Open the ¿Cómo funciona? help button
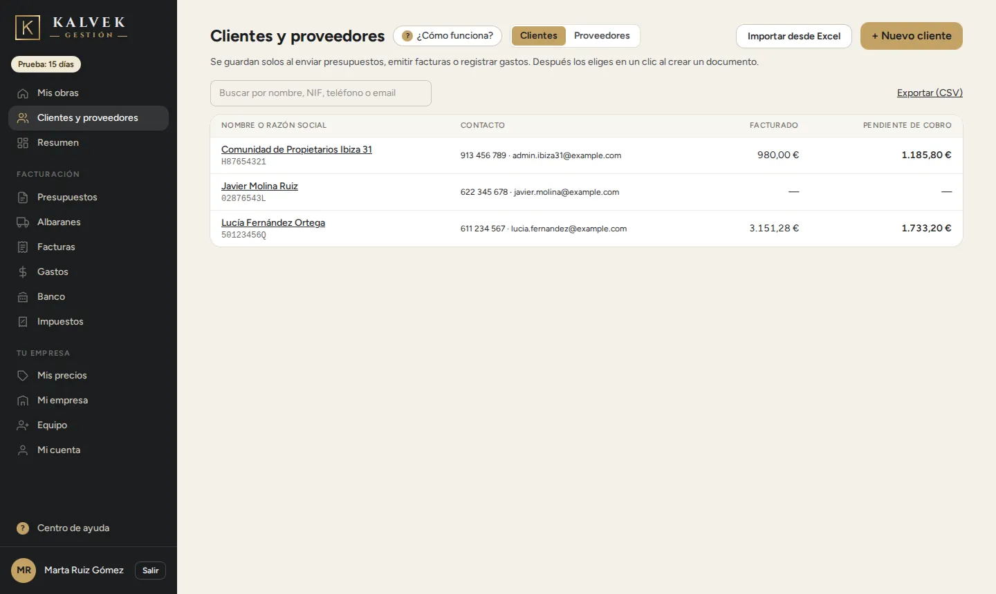This screenshot has width=996, height=594. pos(448,36)
